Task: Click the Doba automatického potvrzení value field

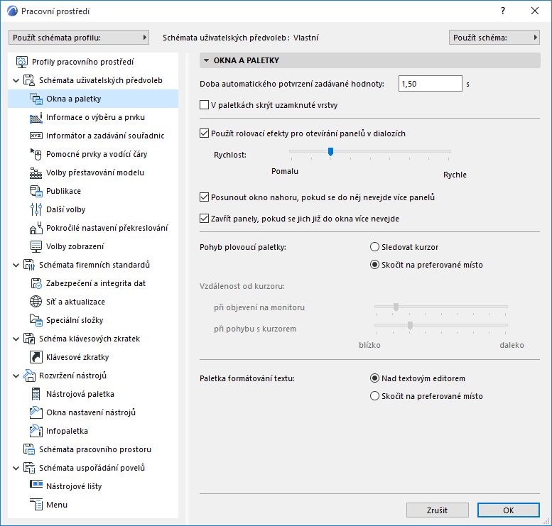Action: pyautogui.click(x=431, y=84)
